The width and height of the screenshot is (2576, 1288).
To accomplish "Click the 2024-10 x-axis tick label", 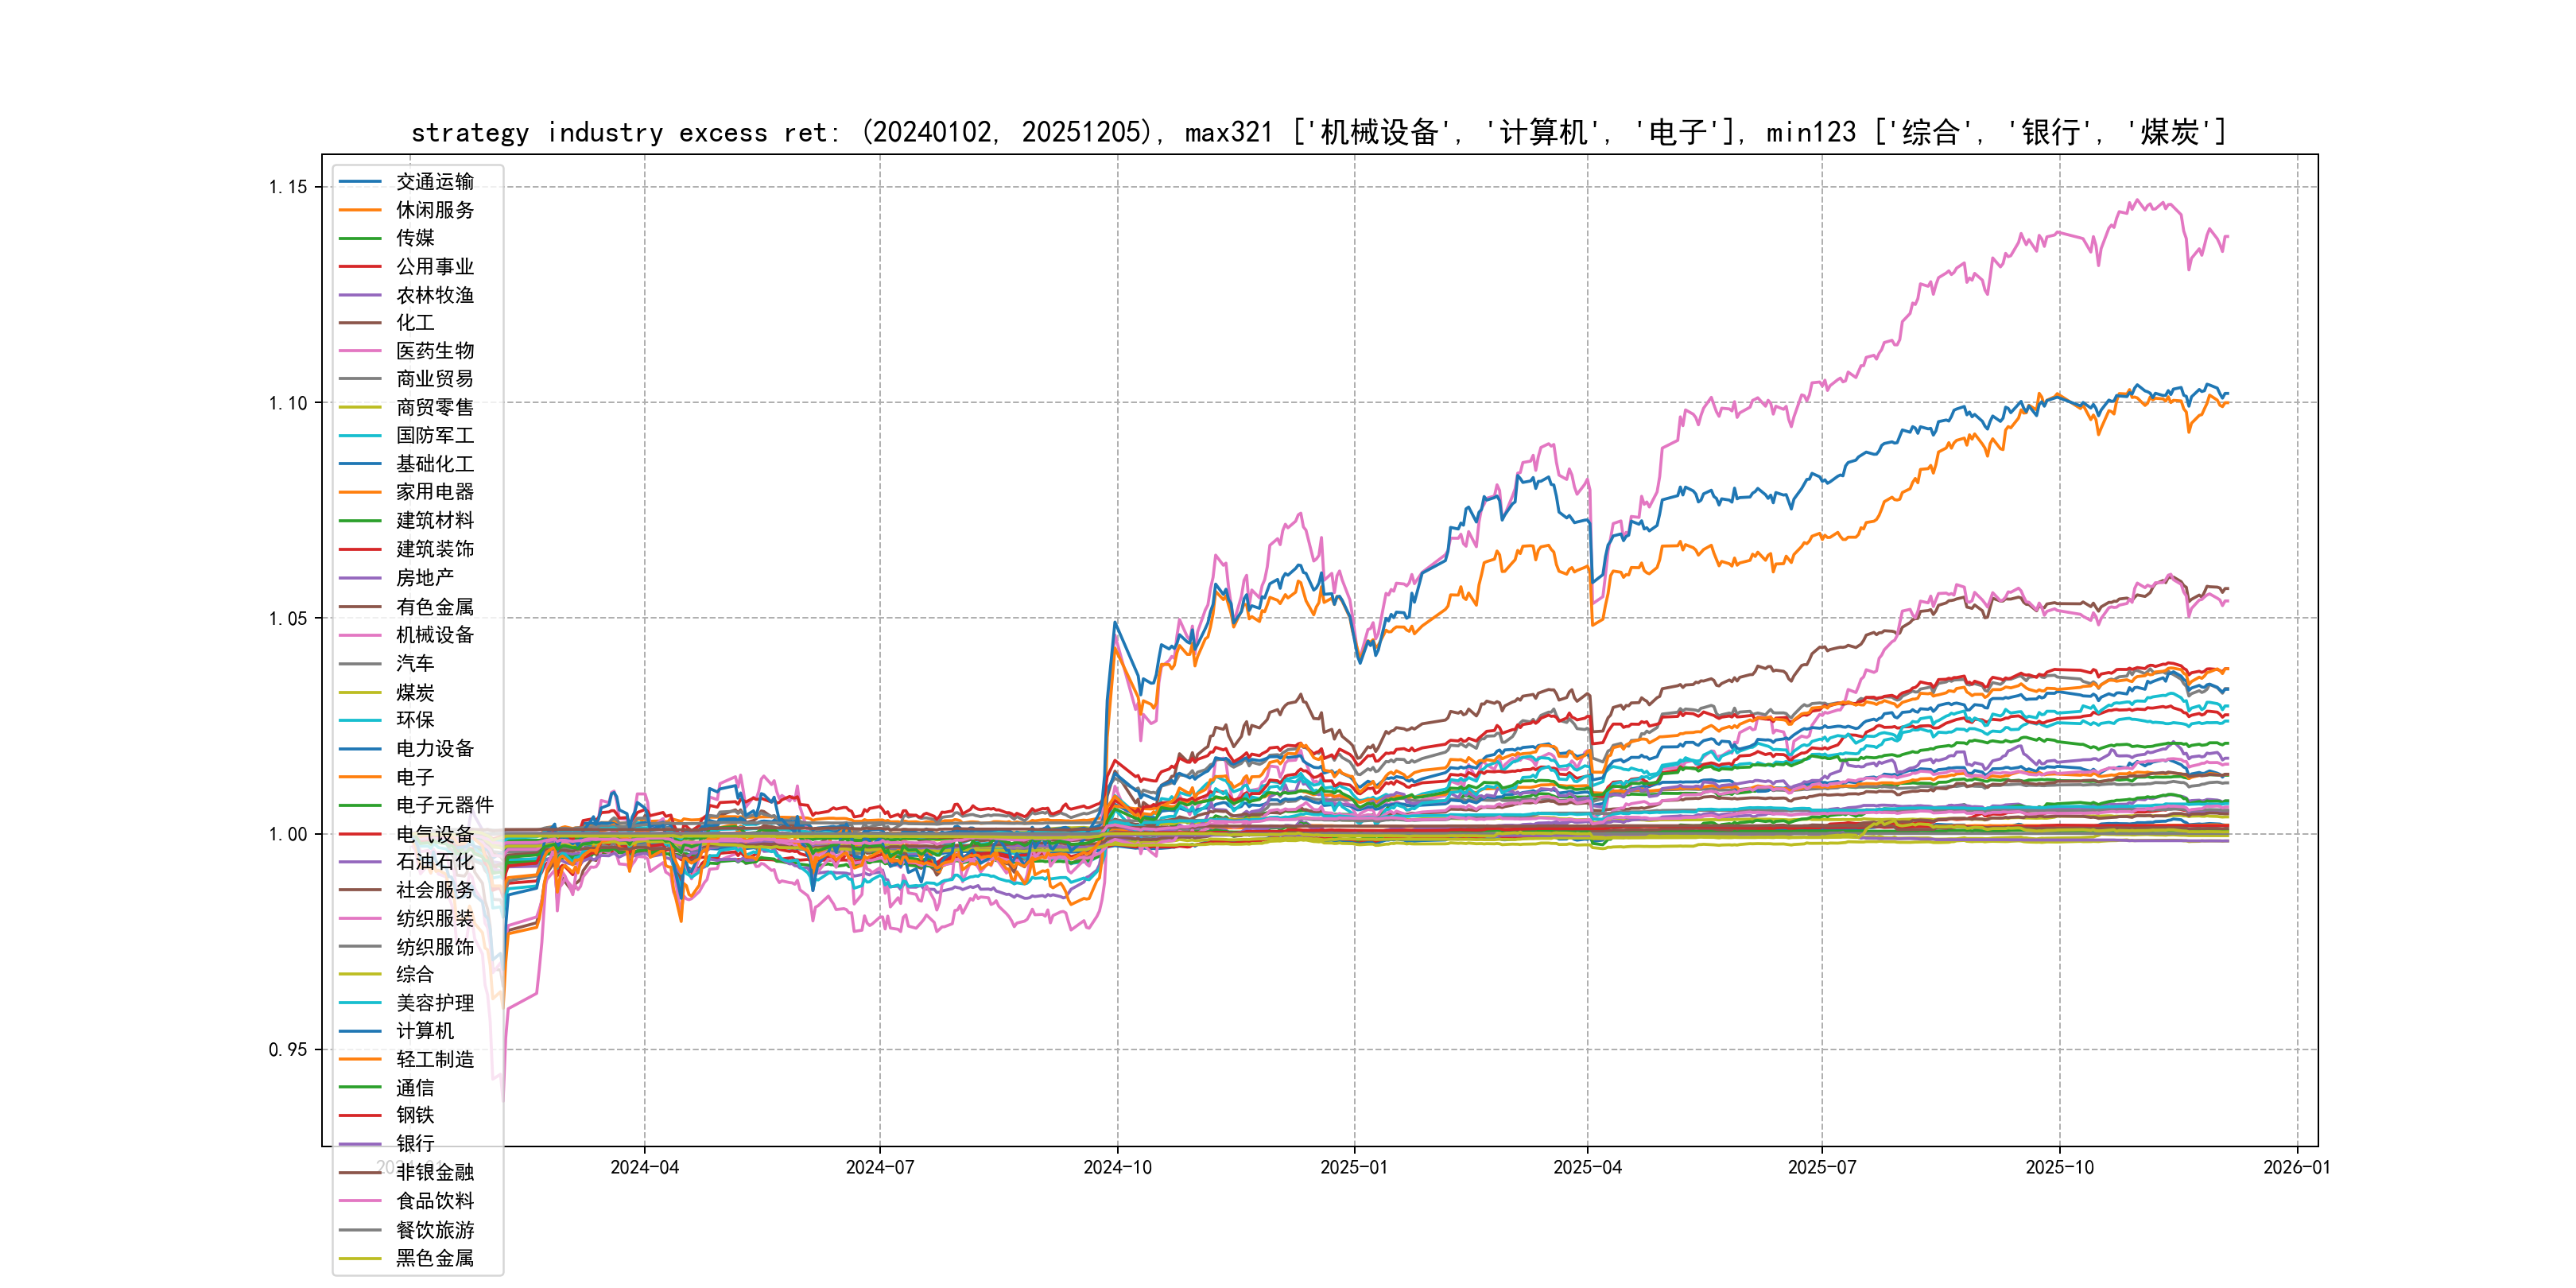I will coord(1117,1167).
